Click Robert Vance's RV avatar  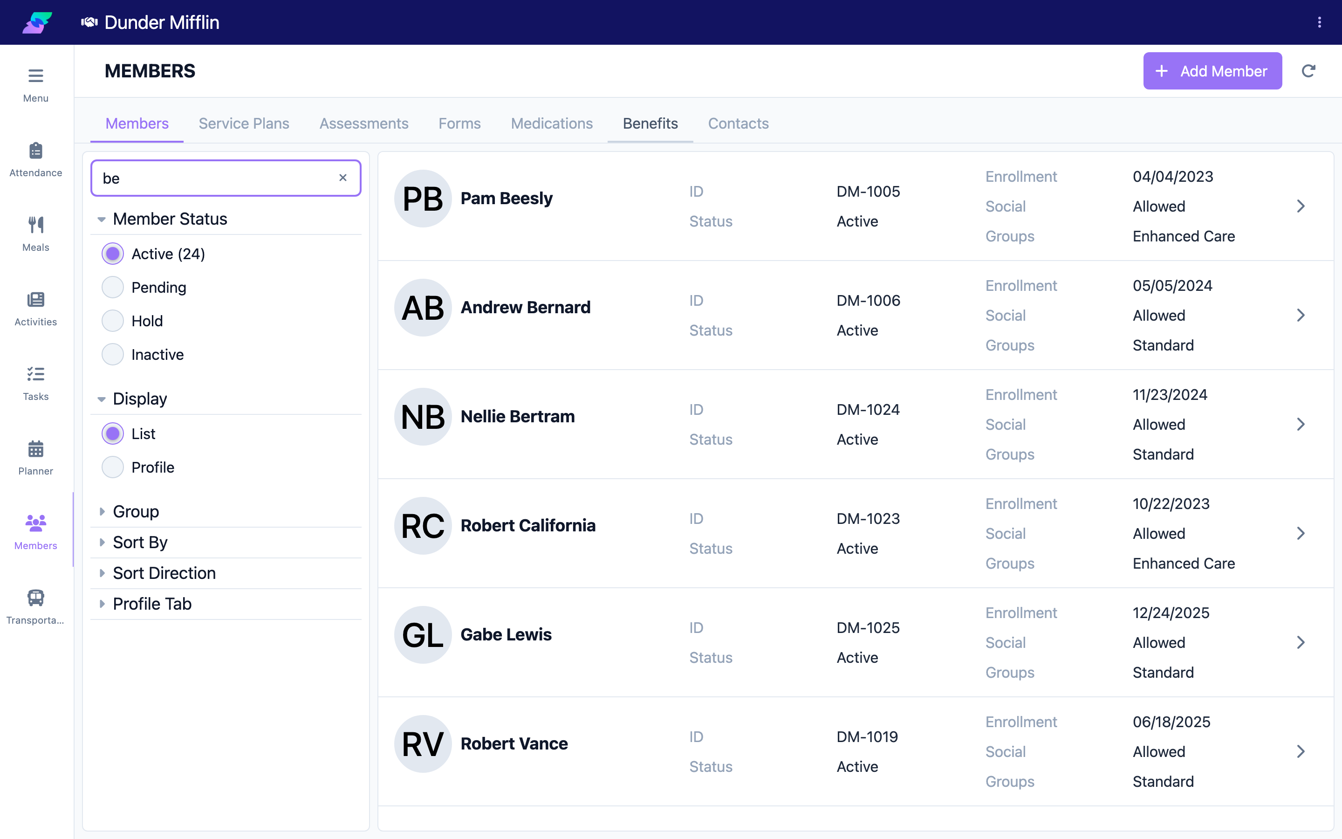click(x=423, y=743)
